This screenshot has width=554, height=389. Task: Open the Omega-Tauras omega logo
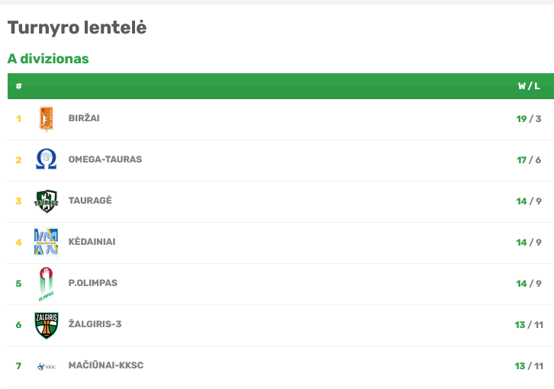(47, 159)
